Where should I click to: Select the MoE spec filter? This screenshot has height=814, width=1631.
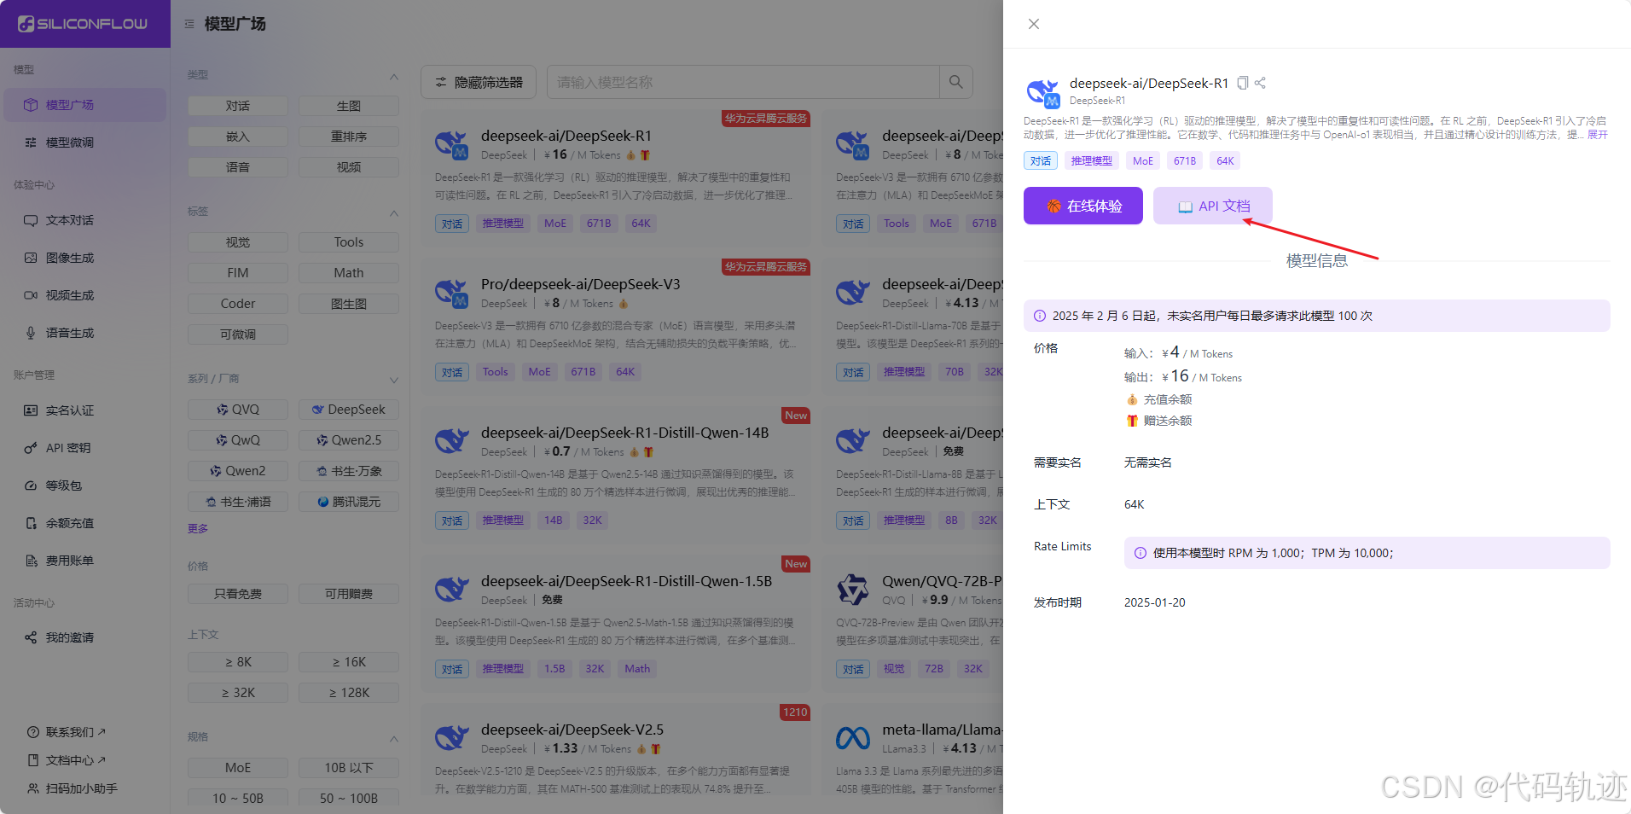point(238,768)
